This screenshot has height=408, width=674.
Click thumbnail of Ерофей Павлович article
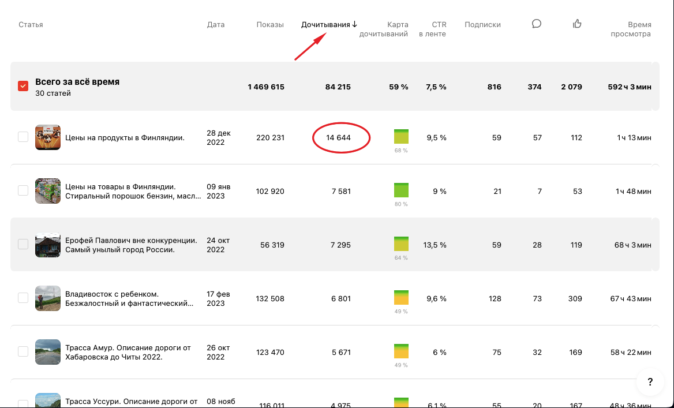pos(48,245)
